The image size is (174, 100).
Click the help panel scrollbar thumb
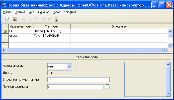point(168,79)
